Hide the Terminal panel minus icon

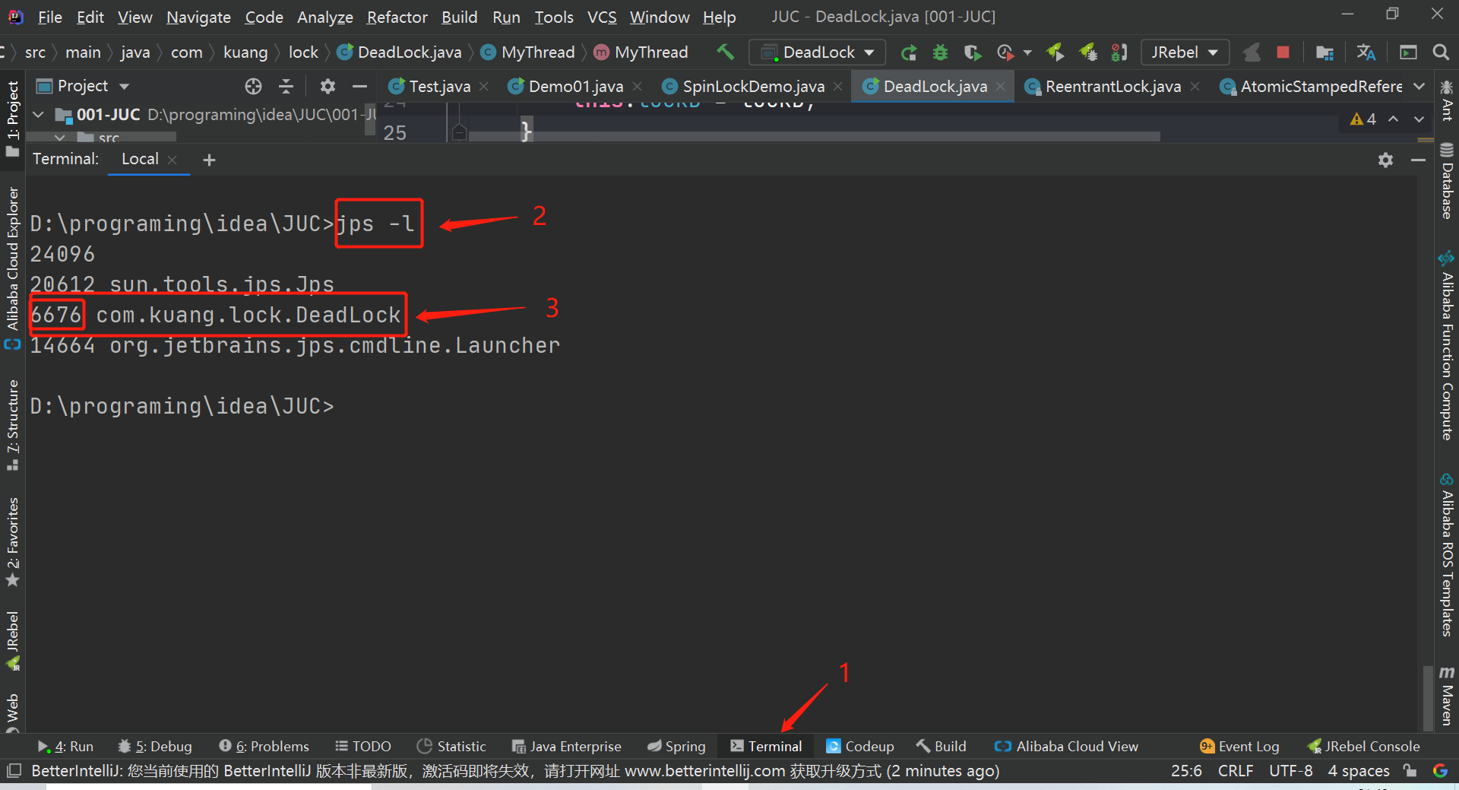(1418, 160)
